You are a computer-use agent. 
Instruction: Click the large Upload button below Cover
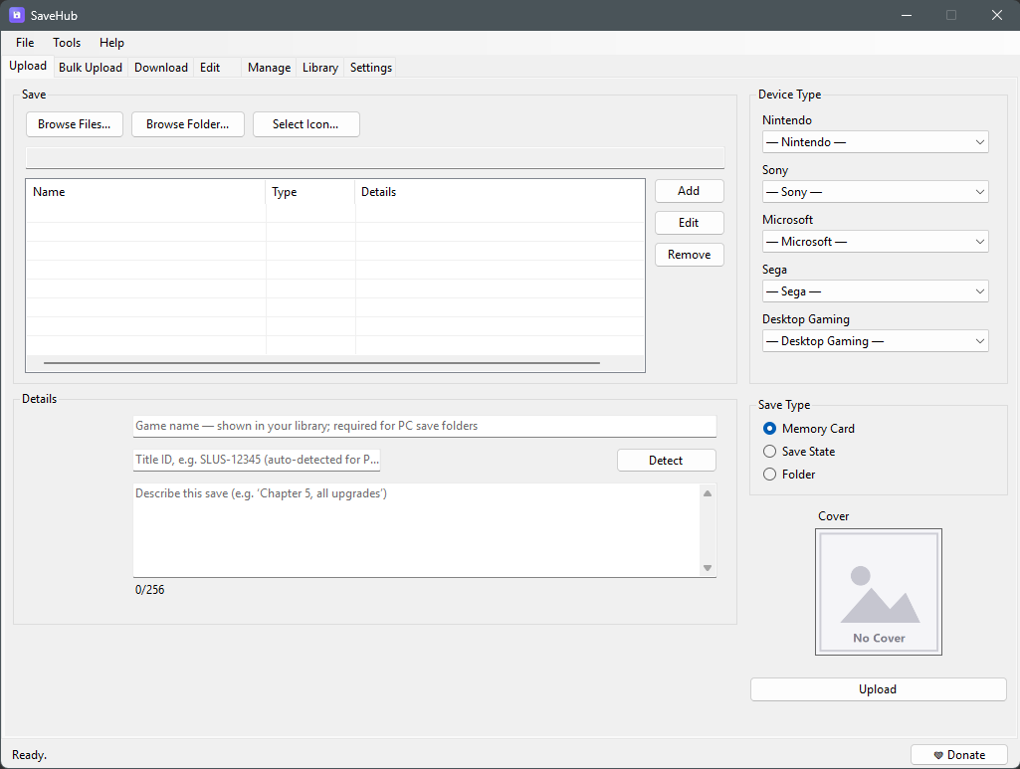[878, 689]
